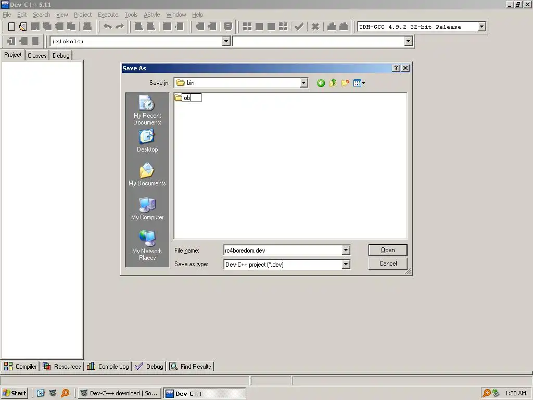
Task: Click the Undo arrow icon
Action: click(108, 27)
